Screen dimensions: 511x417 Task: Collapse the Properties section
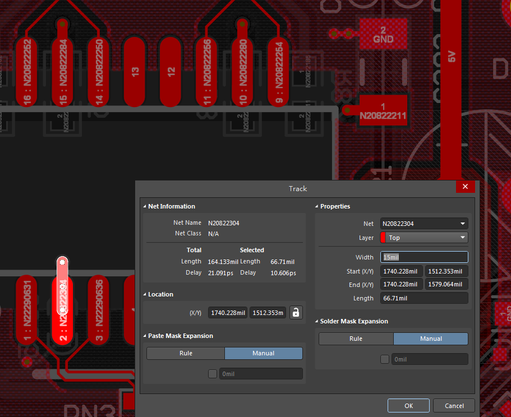316,206
